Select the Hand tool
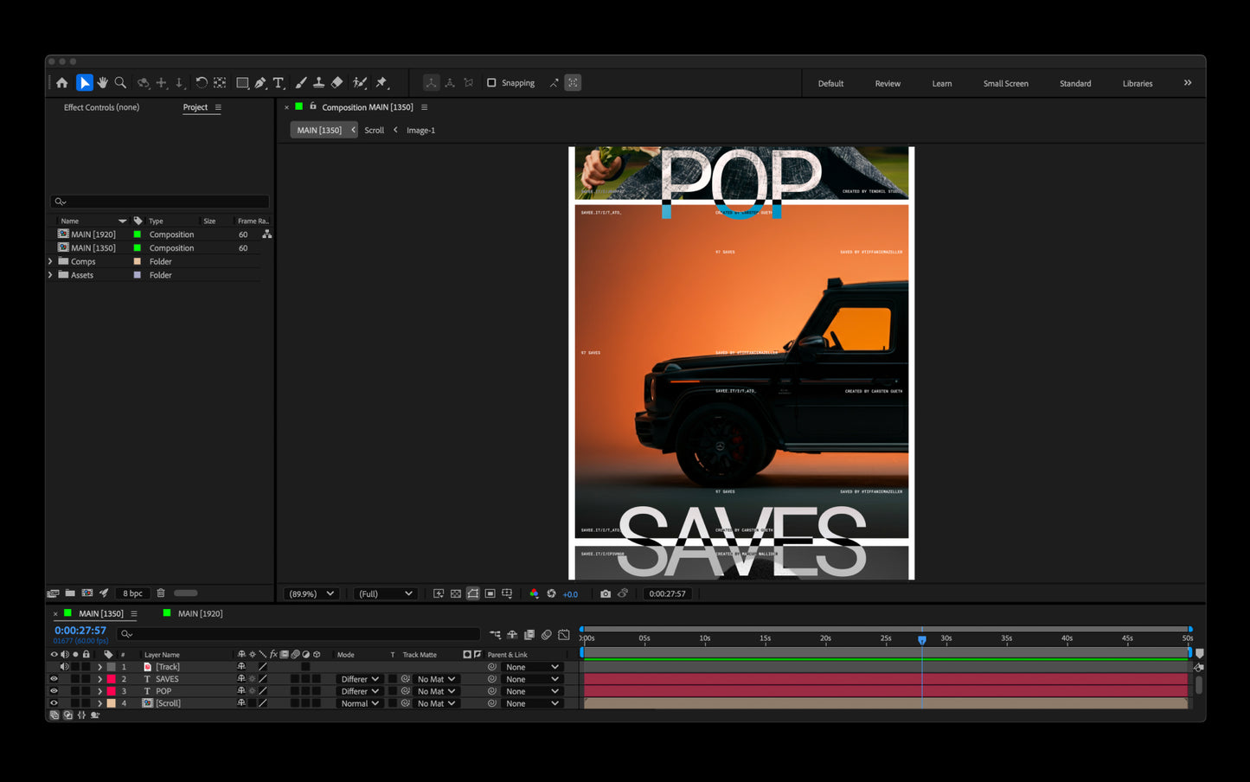Screen dimensions: 1250x782 click(103, 83)
